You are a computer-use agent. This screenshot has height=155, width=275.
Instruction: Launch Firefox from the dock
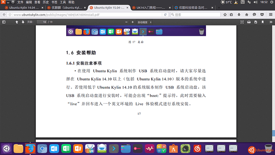(x=30, y=149)
